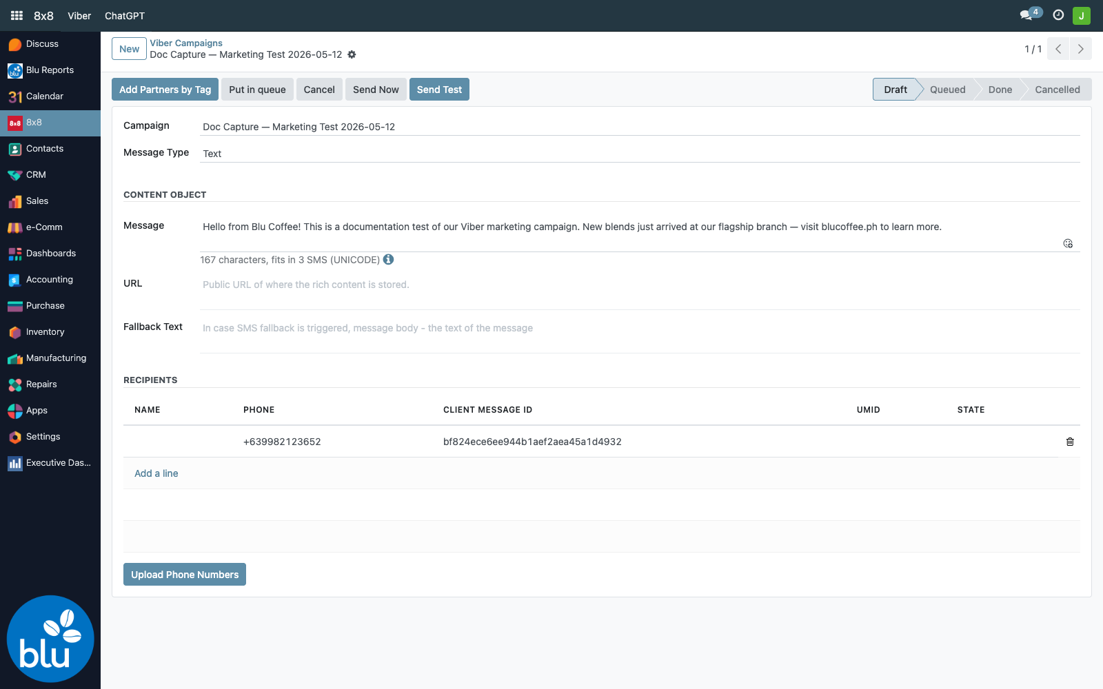Set status to Queued
Image resolution: width=1103 pixels, height=689 pixels.
pos(947,90)
